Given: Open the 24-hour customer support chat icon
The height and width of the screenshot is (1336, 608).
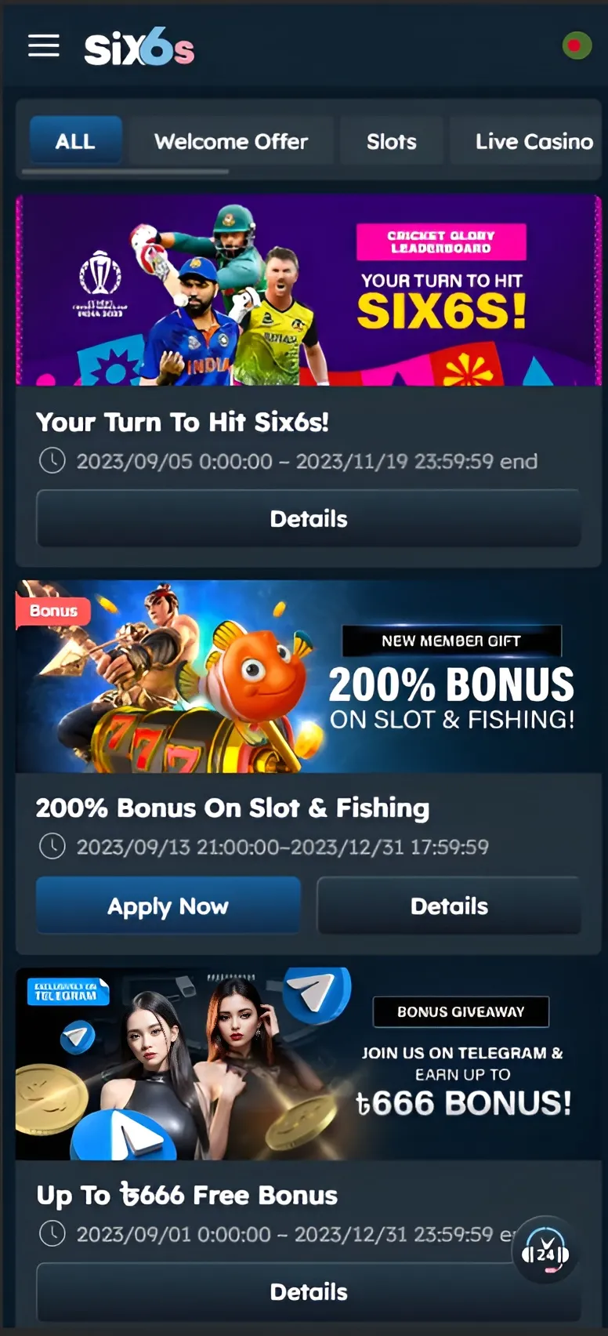Looking at the screenshot, I should coord(545,1249).
